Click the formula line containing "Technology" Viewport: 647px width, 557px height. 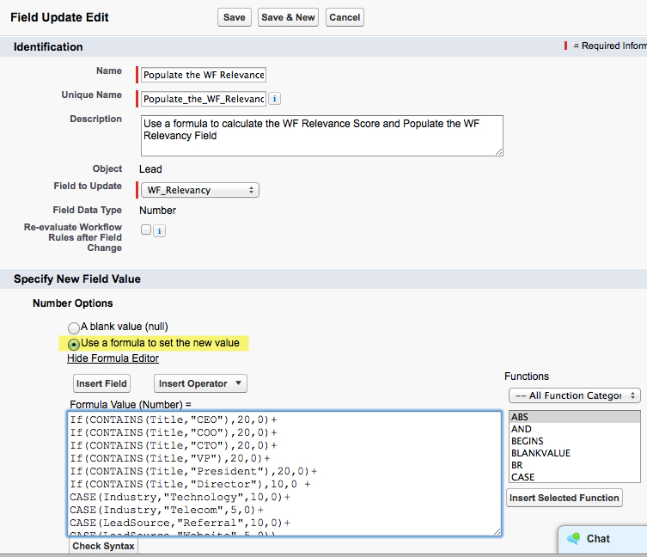[180, 497]
